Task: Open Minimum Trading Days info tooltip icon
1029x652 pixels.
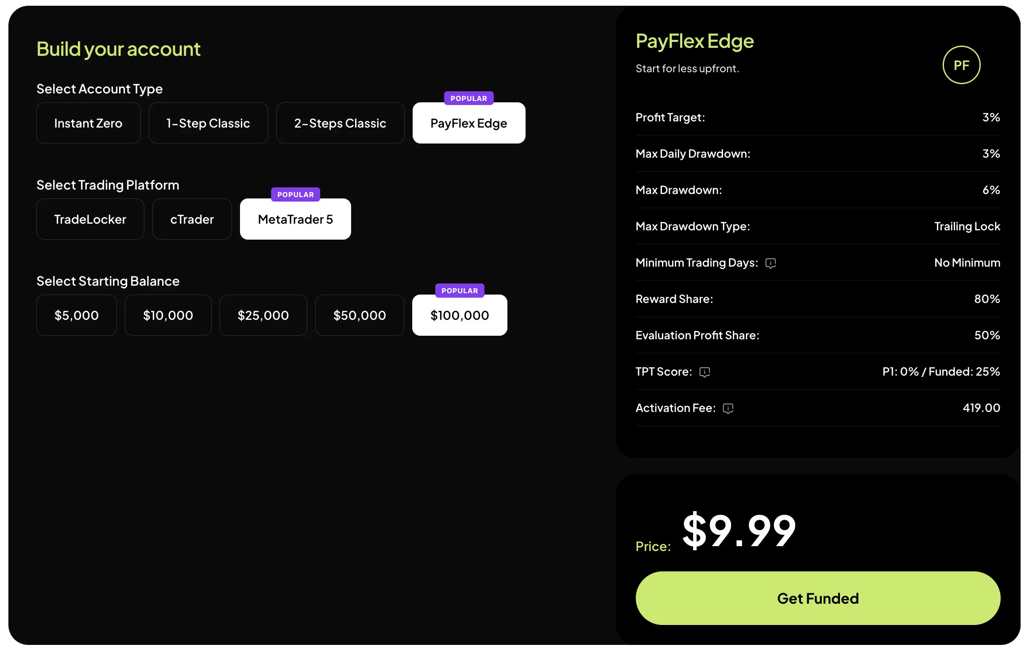Action: pos(770,263)
